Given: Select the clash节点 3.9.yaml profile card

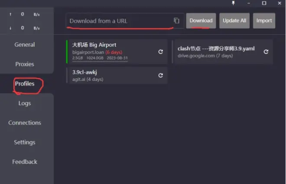Looking at the screenshot, I should tap(222, 52).
